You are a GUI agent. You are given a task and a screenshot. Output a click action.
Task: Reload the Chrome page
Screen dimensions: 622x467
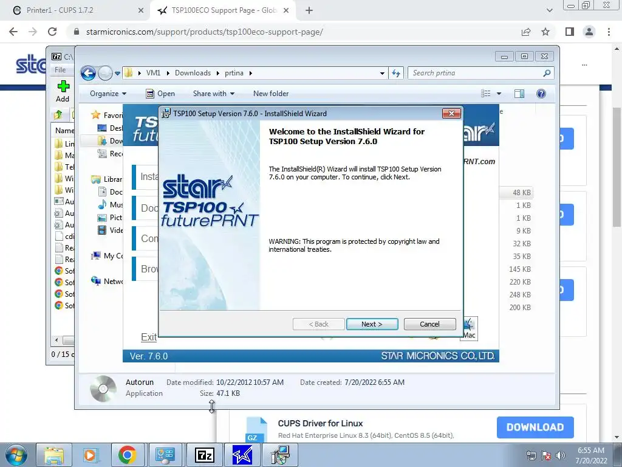52,32
